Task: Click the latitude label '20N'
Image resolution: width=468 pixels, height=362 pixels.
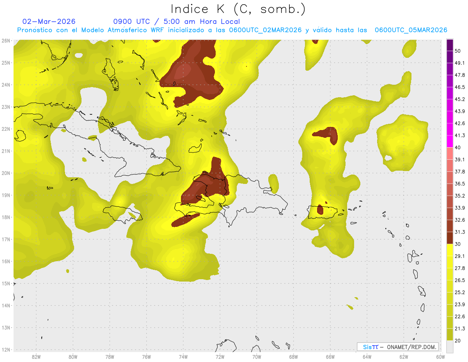Action: [x=6, y=173]
